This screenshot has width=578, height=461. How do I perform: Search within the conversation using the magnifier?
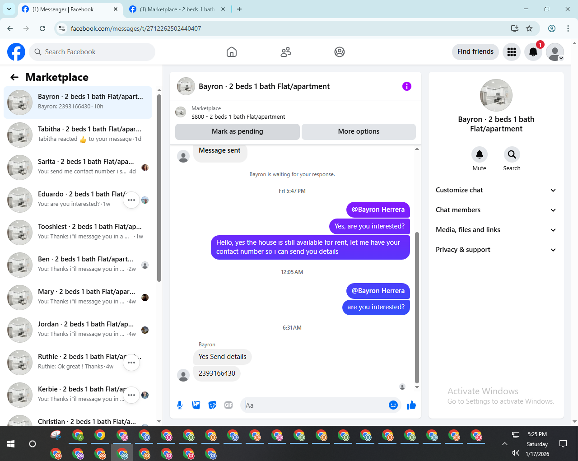pos(512,154)
